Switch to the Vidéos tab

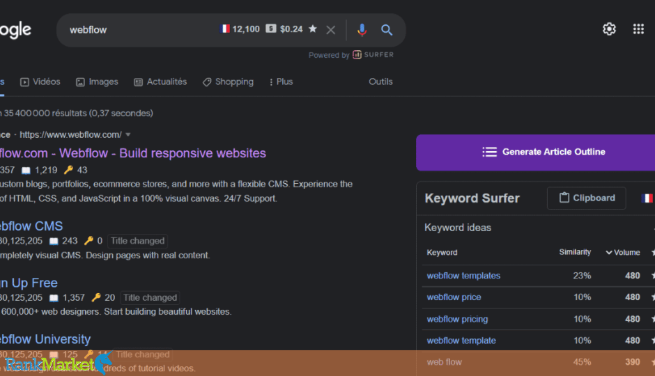coord(40,81)
